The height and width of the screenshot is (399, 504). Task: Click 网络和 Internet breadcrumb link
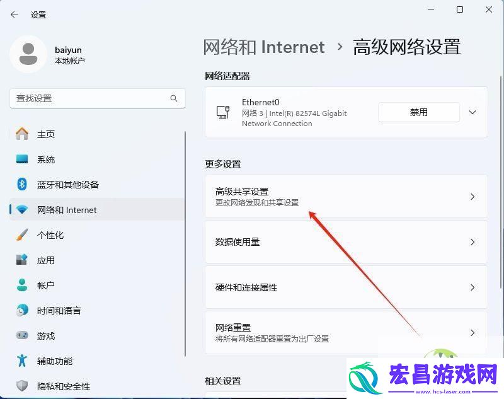pos(264,47)
